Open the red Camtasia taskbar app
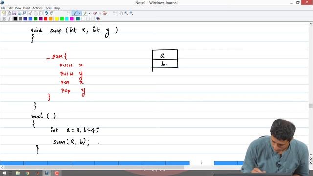The image size is (313, 176). (57, 173)
